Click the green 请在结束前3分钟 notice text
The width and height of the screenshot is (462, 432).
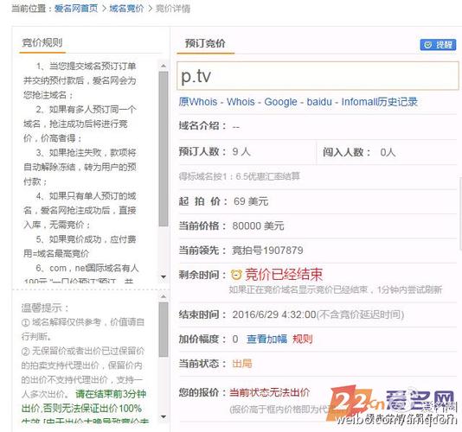point(111,394)
